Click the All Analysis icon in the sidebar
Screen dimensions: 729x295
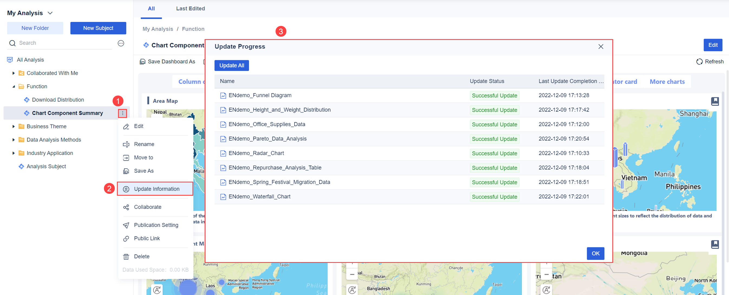(10, 59)
